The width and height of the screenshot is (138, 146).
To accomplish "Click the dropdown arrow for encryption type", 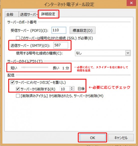I will (128, 53).
